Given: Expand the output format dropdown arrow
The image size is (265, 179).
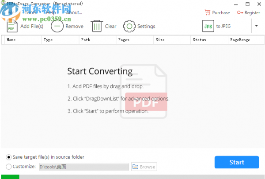Looking at the screenshot, I should point(256,26).
